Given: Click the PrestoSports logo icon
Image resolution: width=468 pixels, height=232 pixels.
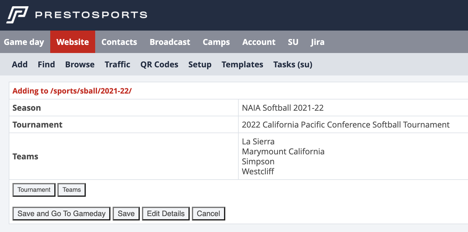Looking at the screenshot, I should (17, 15).
